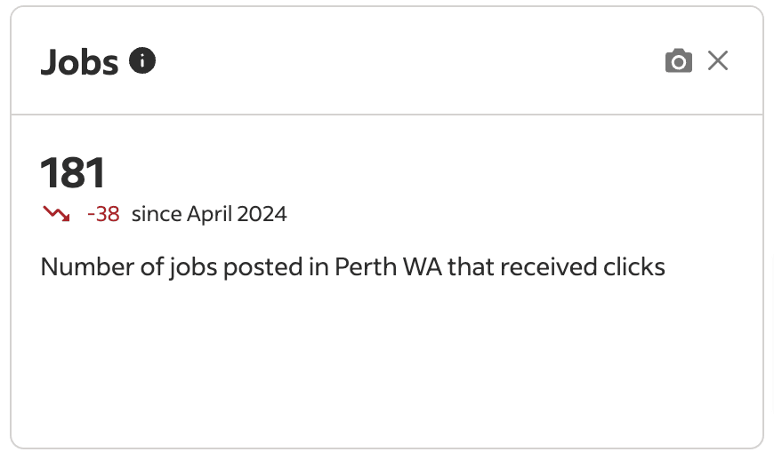Click blank card area below description

click(386, 364)
